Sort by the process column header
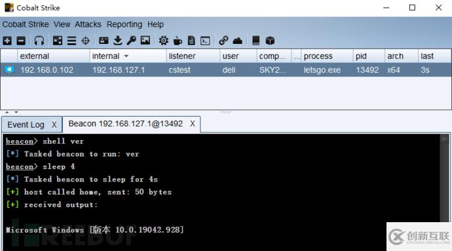This screenshot has height=251, width=452. [x=327, y=56]
